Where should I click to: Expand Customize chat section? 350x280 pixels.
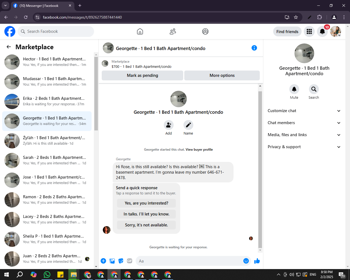tap(304, 111)
